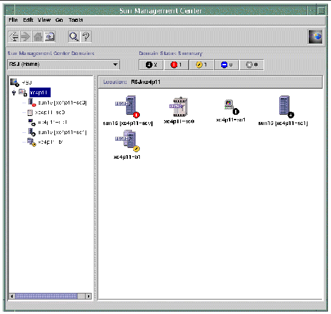Open the Go menu
The width and height of the screenshot is (331, 314).
click(x=59, y=20)
